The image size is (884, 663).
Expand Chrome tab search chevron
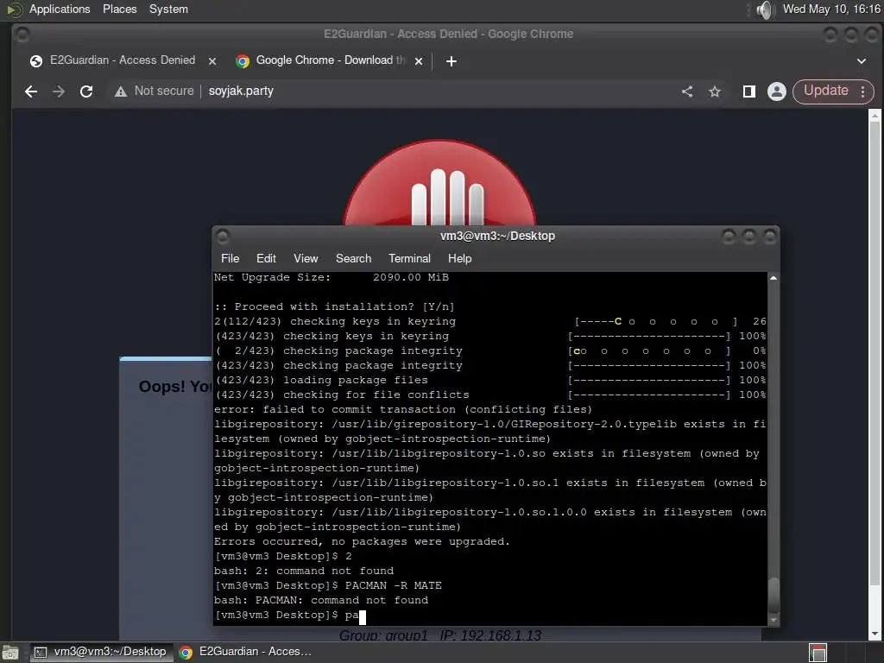point(861,61)
